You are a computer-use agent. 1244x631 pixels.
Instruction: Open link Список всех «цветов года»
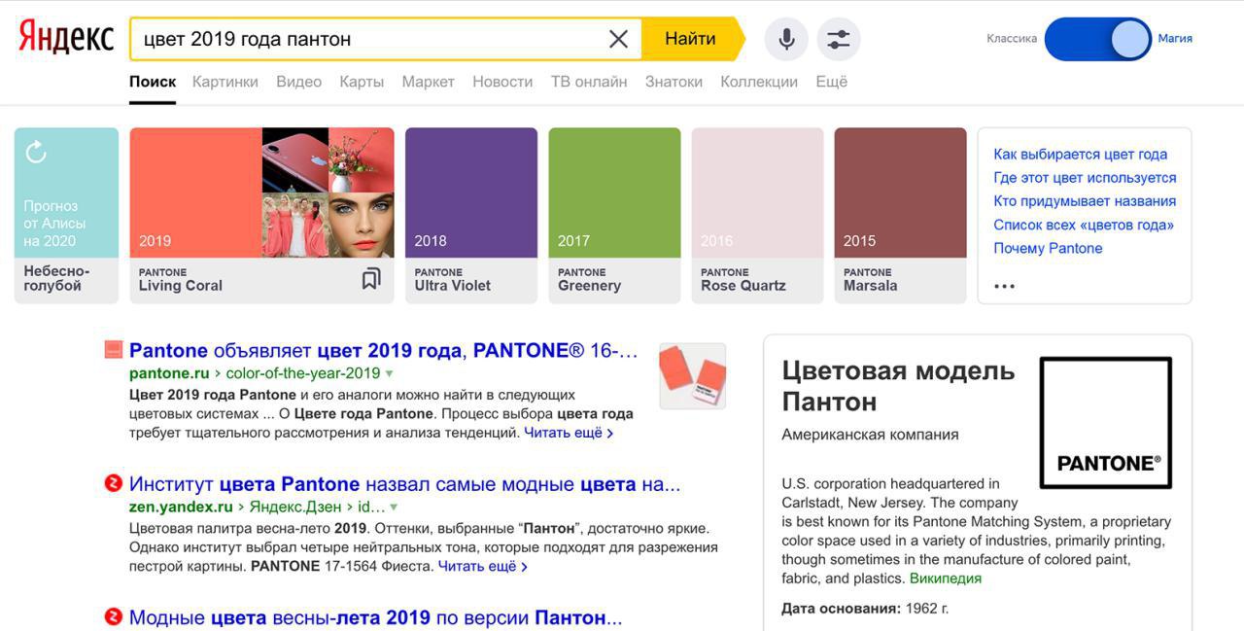point(1084,224)
